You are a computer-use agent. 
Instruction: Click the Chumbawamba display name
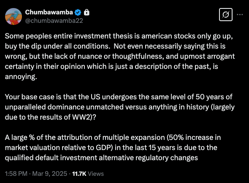pyautogui.click(x=49, y=12)
